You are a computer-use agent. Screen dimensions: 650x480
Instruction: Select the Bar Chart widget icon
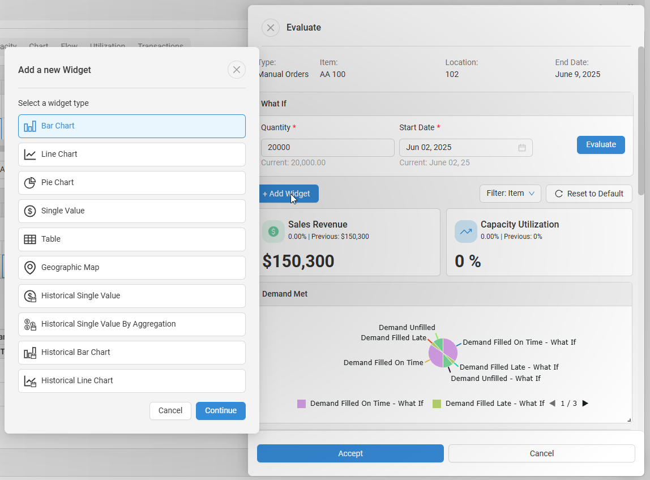(30, 126)
